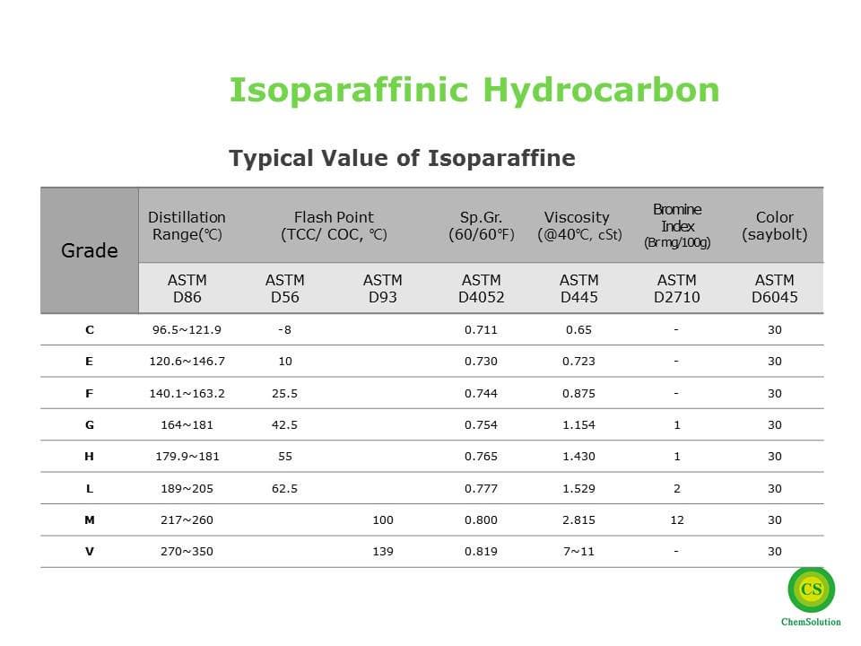
Task: Select the bromine index value 12 for grade M
Action: click(675, 519)
